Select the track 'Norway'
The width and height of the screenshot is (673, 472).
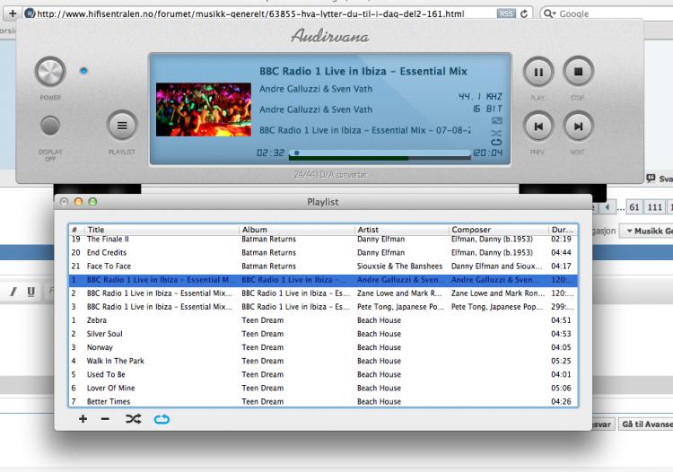point(323,347)
